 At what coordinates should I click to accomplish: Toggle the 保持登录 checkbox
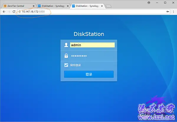pos(66,65)
